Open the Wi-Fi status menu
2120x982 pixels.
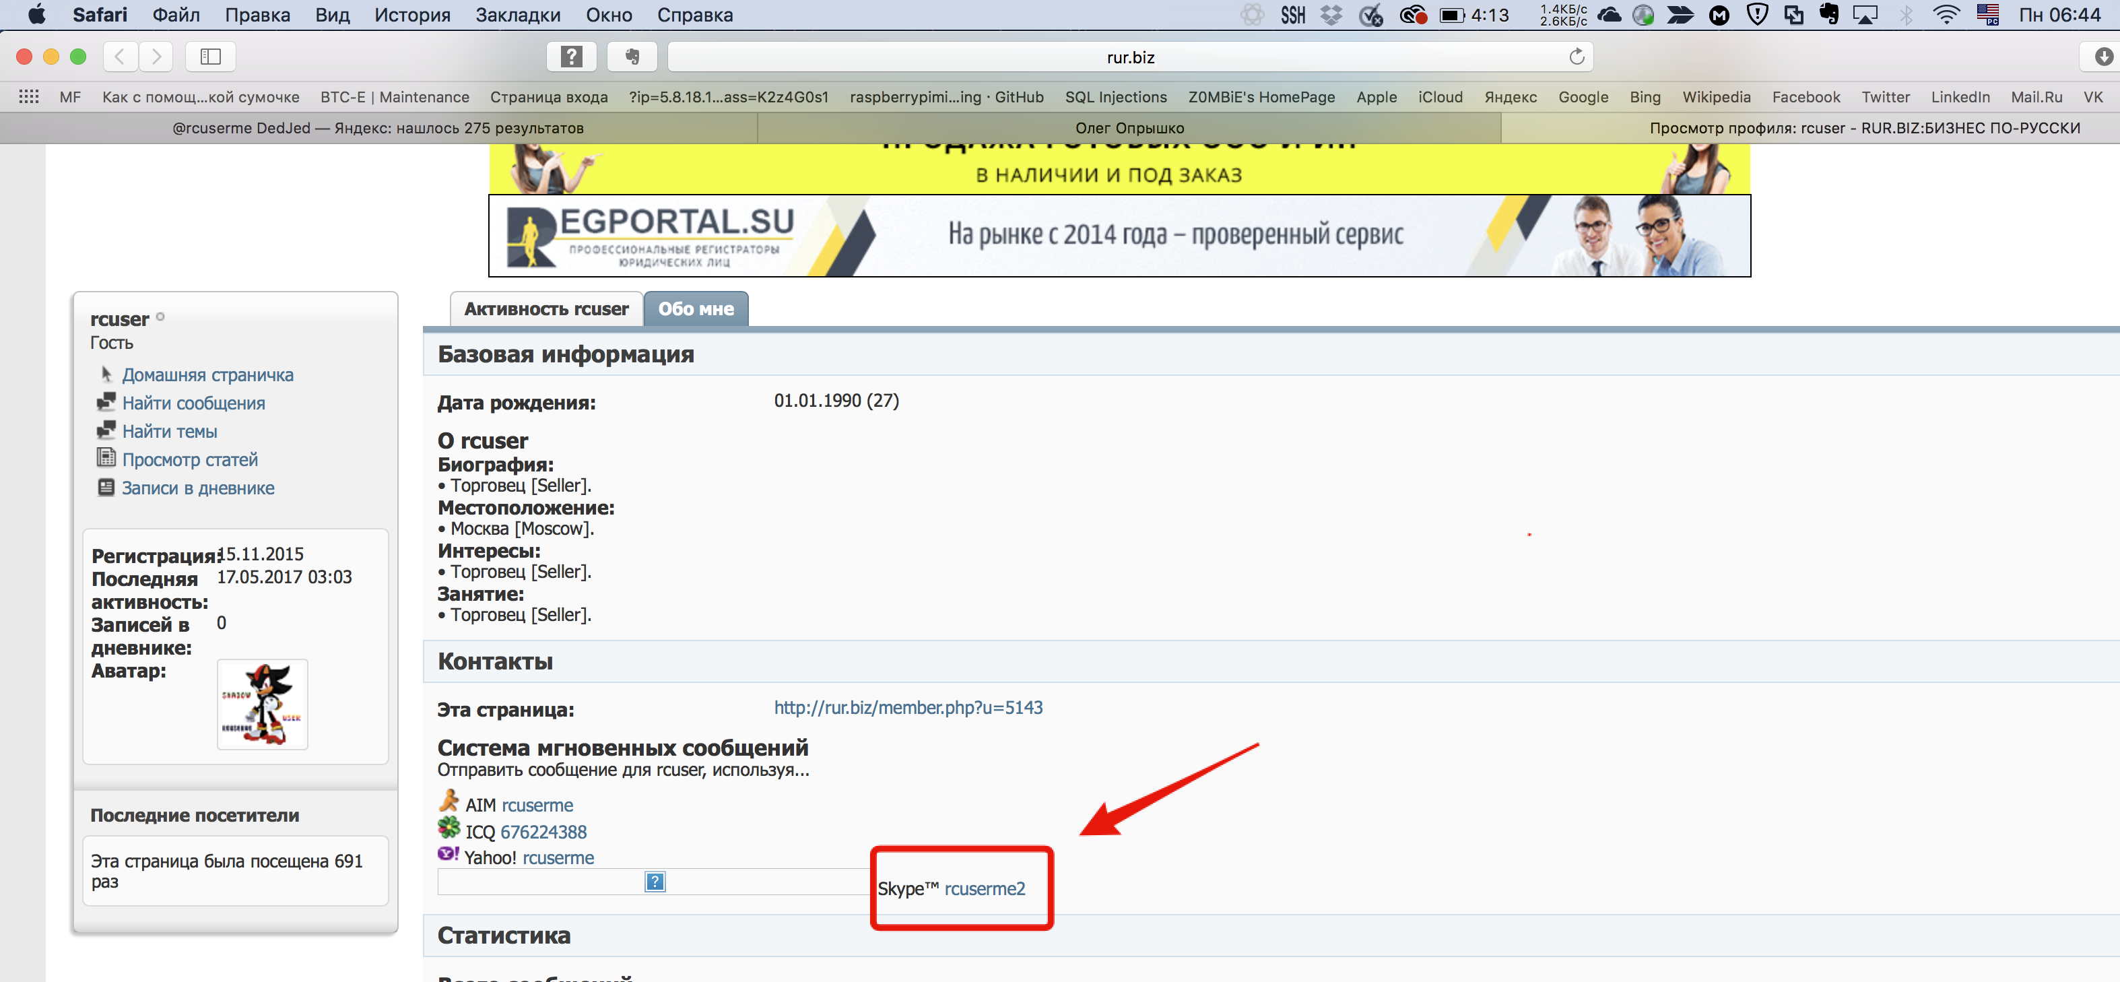[1946, 15]
